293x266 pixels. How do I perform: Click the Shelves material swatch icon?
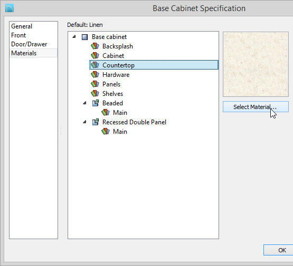tap(95, 93)
